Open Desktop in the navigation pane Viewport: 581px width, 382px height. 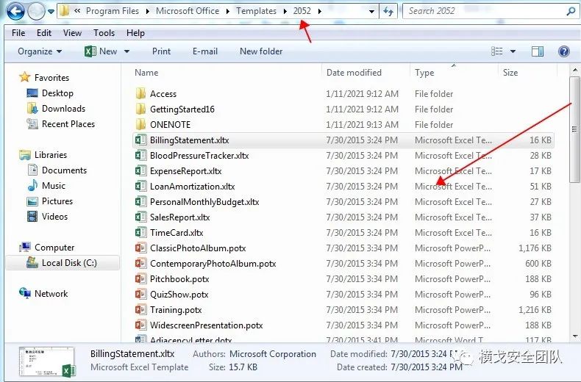click(57, 93)
